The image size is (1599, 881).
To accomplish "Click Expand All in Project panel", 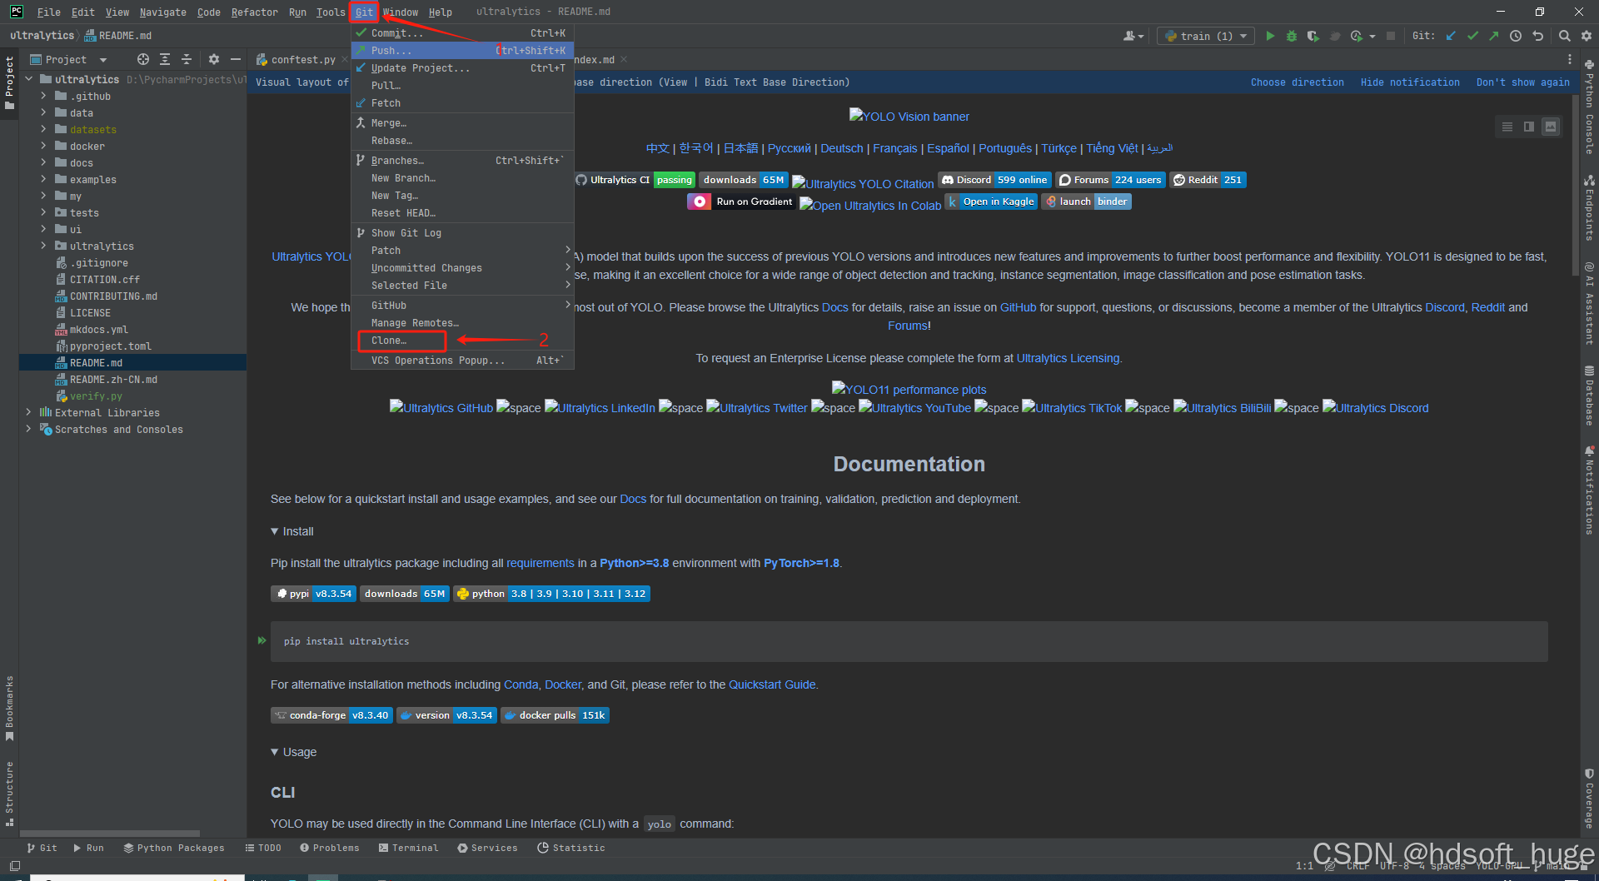I will (165, 59).
